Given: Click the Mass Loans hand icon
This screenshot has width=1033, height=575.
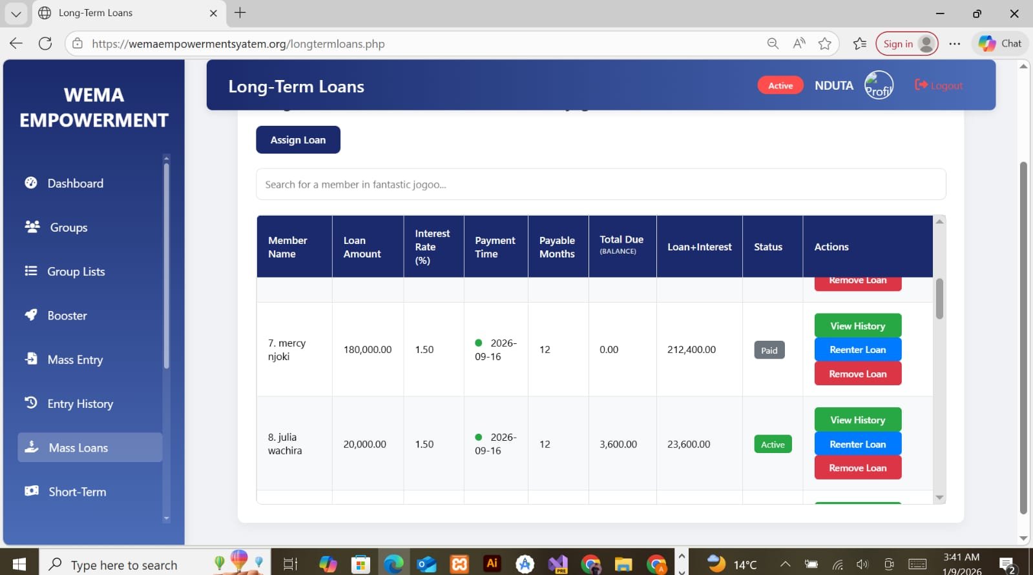Looking at the screenshot, I should pos(32,447).
